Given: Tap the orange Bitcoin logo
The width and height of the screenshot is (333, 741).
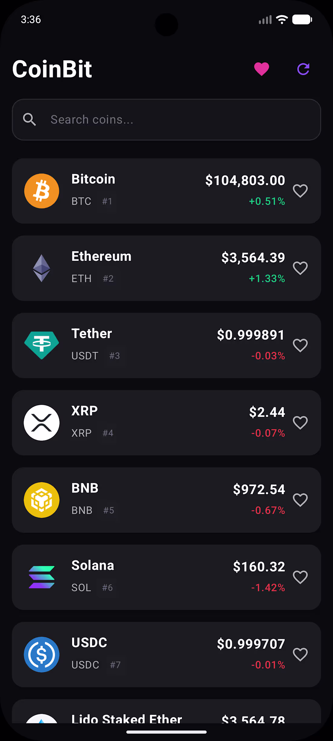Looking at the screenshot, I should tap(41, 191).
